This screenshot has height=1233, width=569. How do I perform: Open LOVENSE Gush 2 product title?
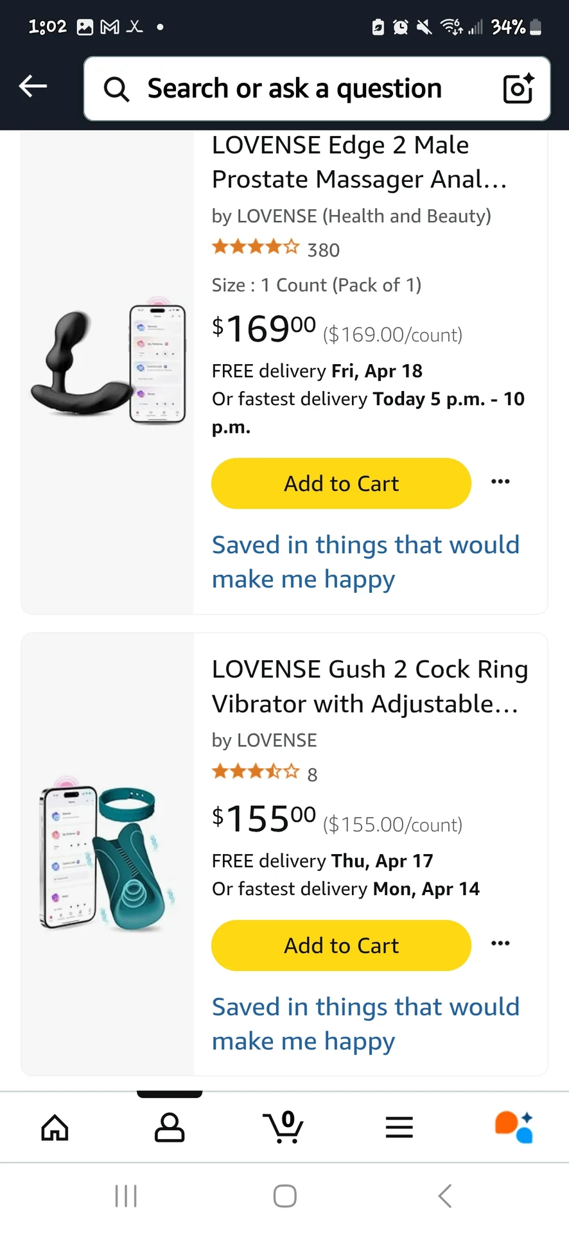[x=370, y=686]
